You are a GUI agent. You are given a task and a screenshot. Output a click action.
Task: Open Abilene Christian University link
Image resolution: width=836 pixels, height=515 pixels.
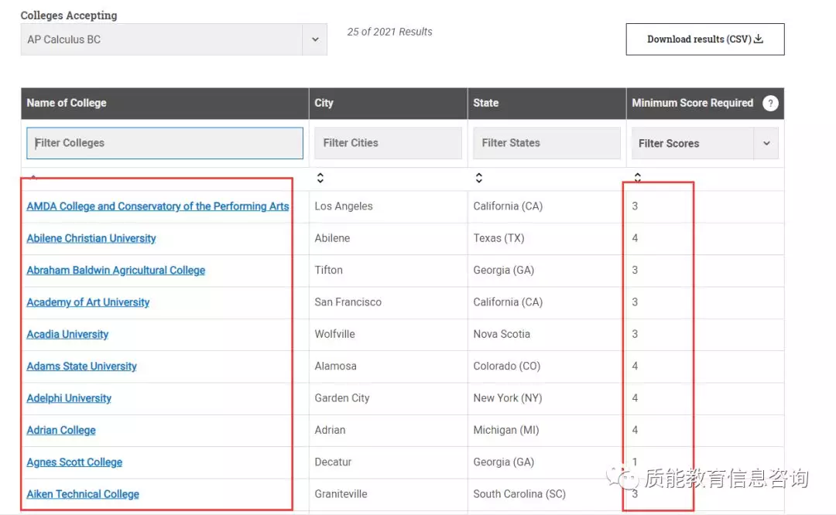[x=91, y=238]
